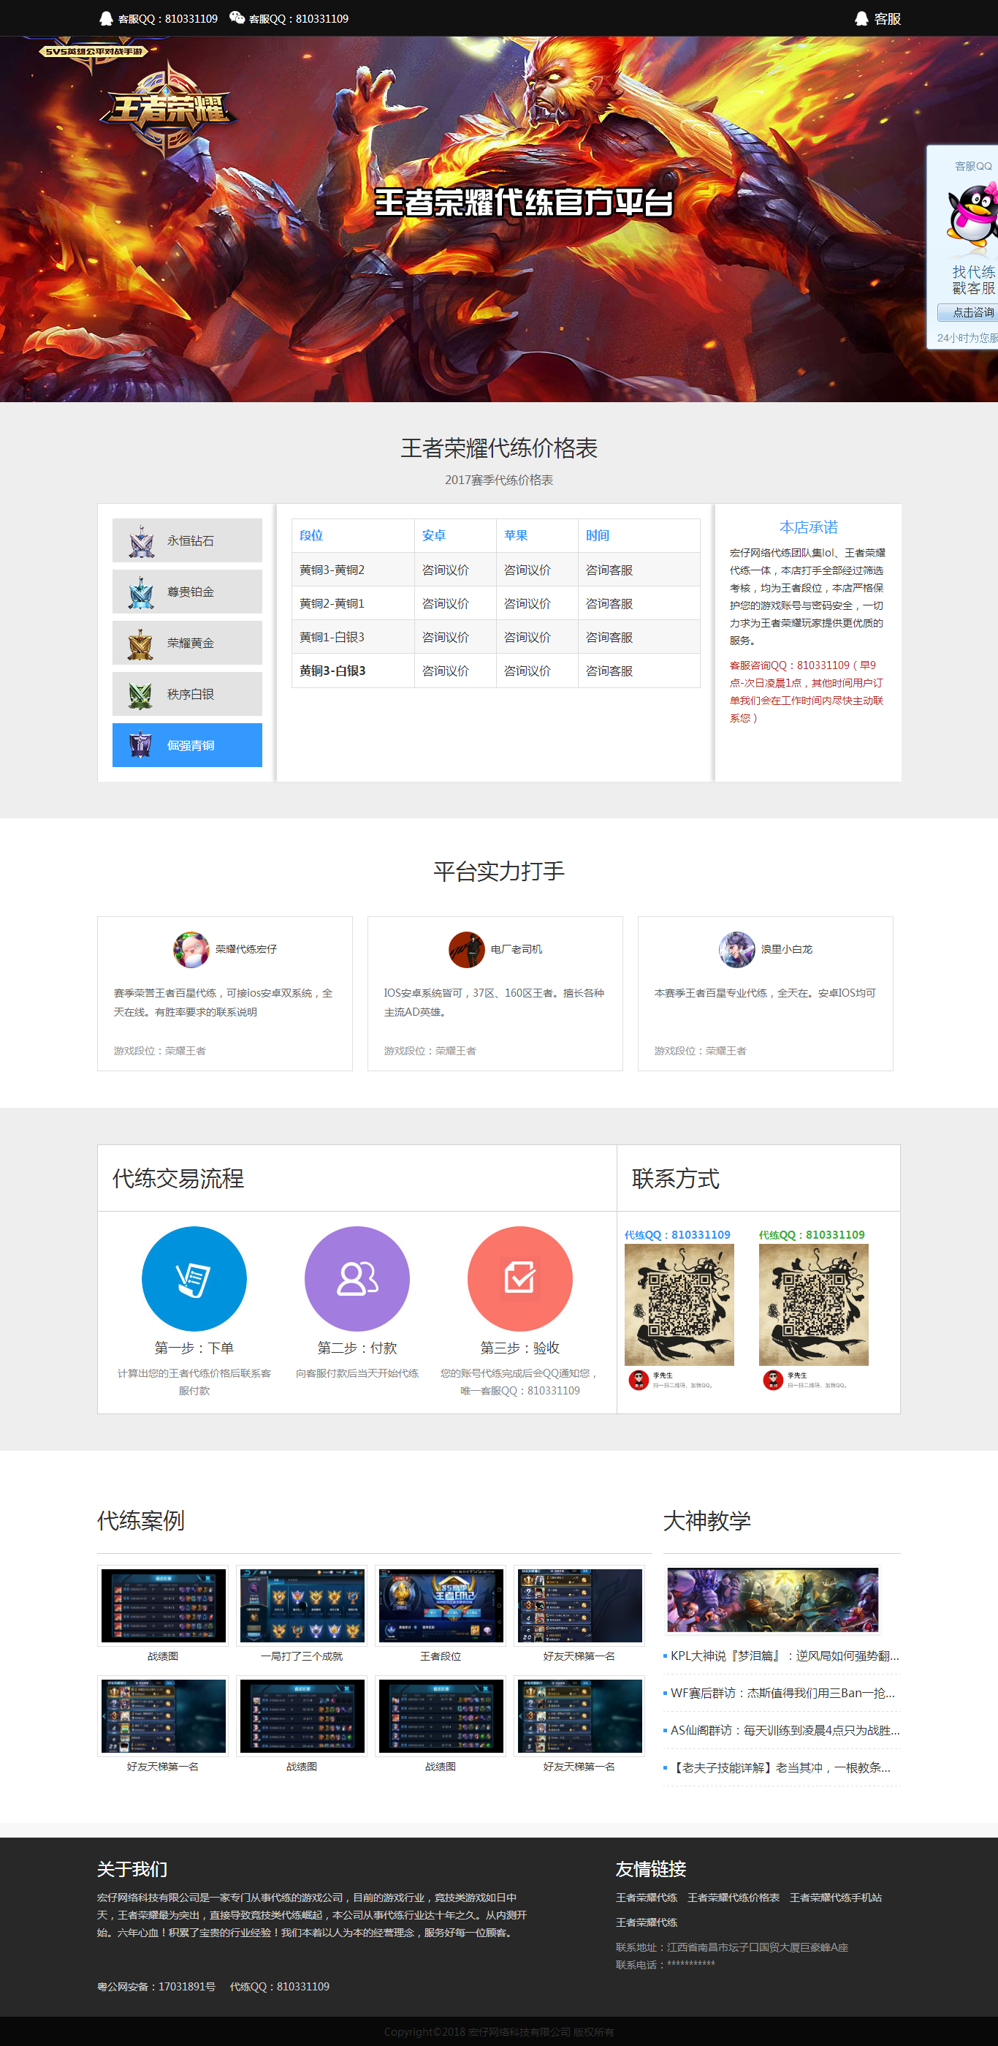This screenshot has width=998, height=2046.
Task: Click the left 代练QQ QR code image
Action: click(679, 1305)
